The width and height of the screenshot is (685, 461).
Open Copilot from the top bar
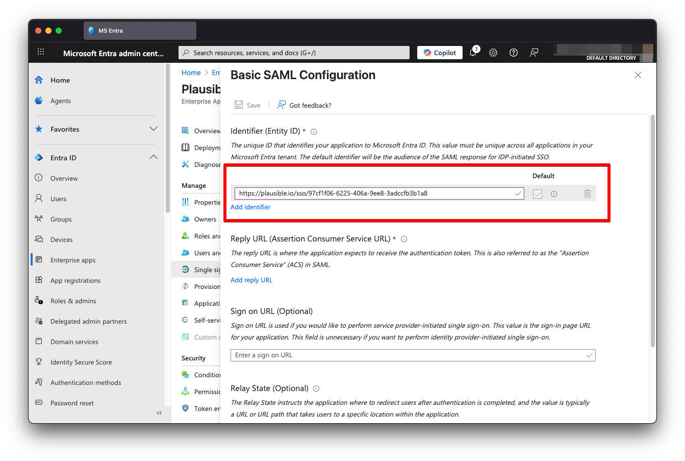click(x=439, y=52)
